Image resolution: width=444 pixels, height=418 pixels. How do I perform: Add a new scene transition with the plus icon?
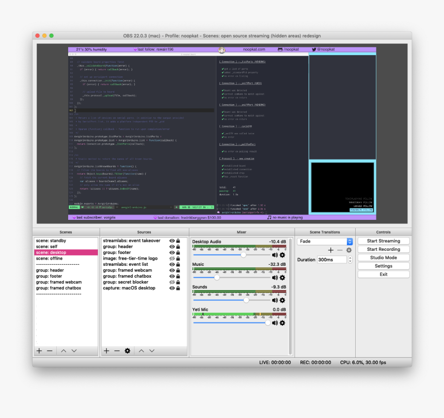pos(330,250)
